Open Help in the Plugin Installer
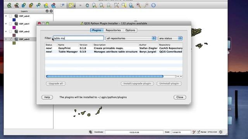 (x=47, y=97)
